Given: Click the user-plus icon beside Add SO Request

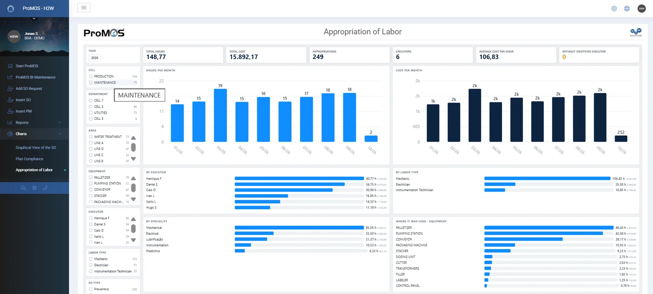Looking at the screenshot, I should pyautogui.click(x=10, y=89).
